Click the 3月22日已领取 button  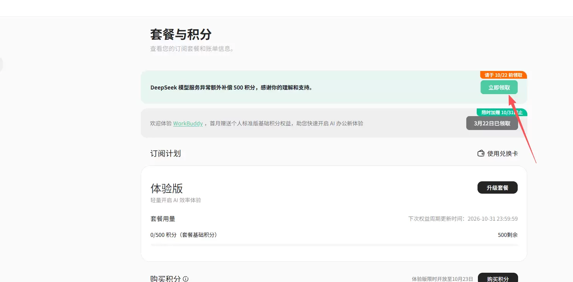[x=492, y=123]
